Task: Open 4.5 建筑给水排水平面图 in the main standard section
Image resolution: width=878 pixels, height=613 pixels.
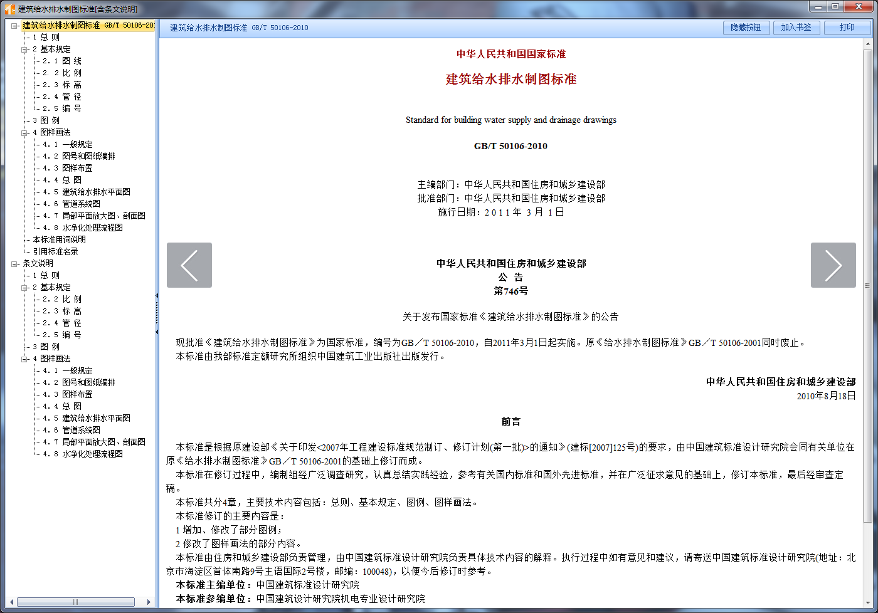Action: (x=87, y=192)
